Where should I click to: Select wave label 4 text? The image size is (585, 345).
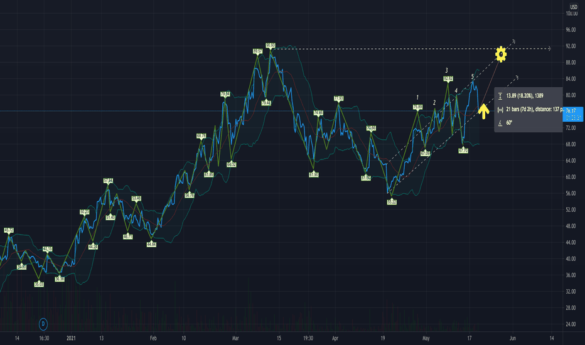tap(456, 90)
